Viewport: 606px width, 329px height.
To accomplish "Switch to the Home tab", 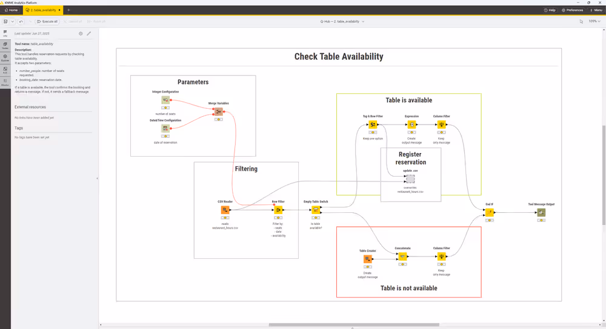I will (x=10, y=10).
